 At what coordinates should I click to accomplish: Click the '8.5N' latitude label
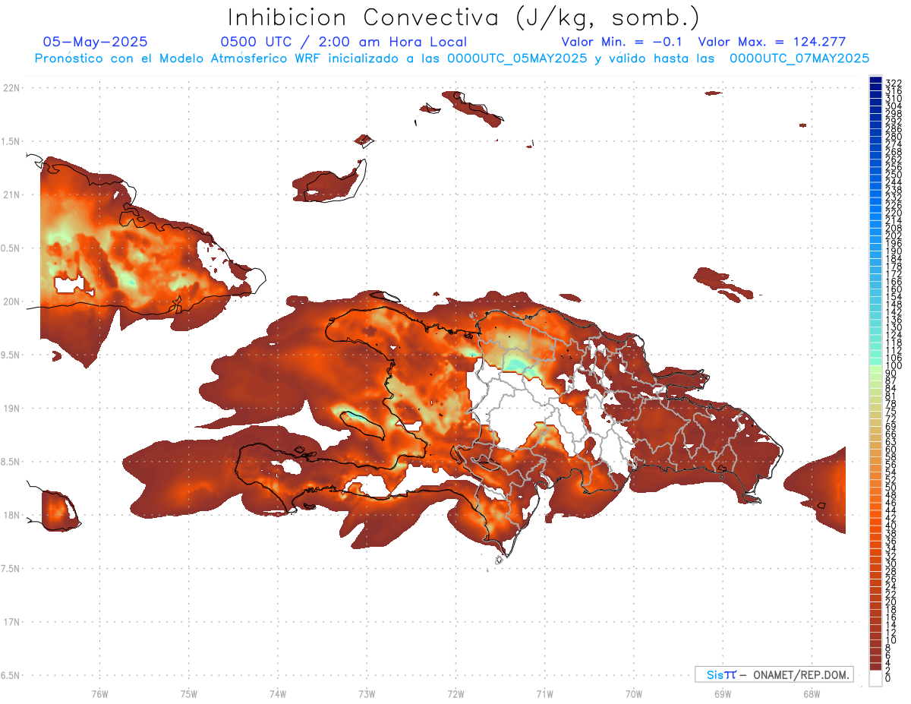click(11, 462)
